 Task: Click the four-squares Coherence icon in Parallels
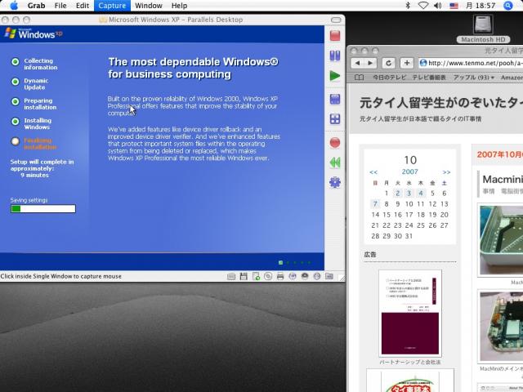(335, 119)
